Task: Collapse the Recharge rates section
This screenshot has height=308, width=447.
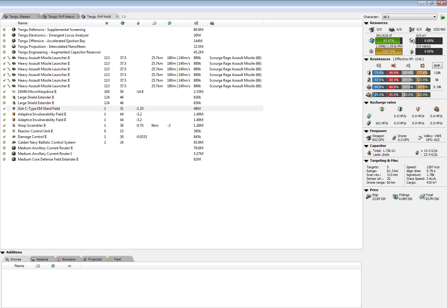Action: (x=366, y=103)
